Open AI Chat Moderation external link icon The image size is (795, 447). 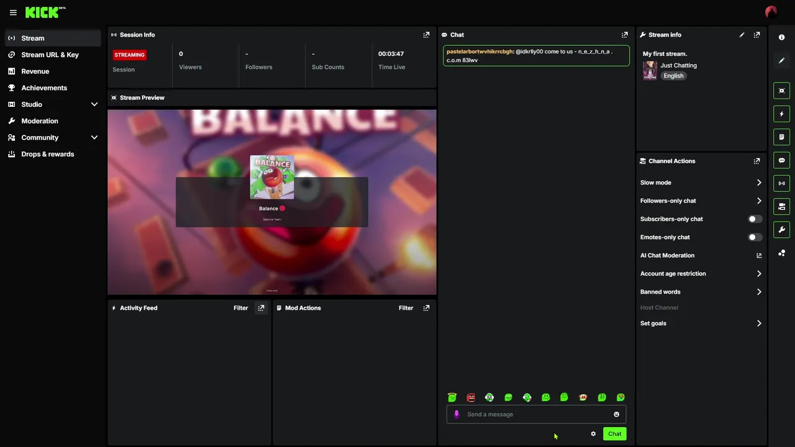pos(759,255)
